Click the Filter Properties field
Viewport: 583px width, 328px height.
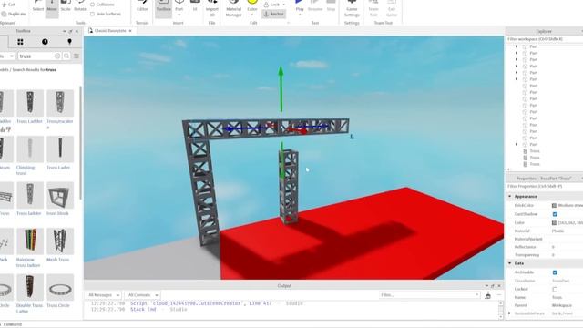544,186
